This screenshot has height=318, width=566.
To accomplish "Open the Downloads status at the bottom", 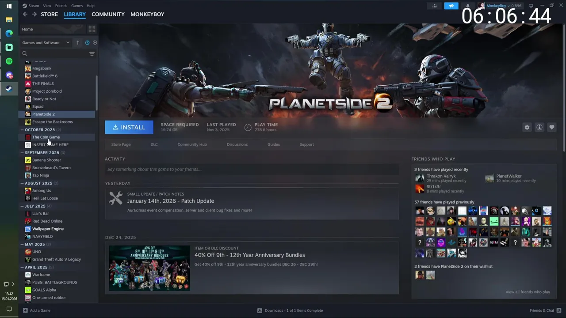I will [x=290, y=310].
